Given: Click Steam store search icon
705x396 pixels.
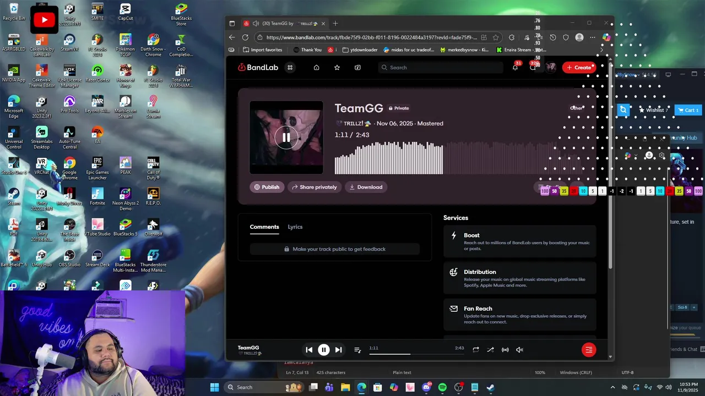Looking at the screenshot, I should (623, 110).
